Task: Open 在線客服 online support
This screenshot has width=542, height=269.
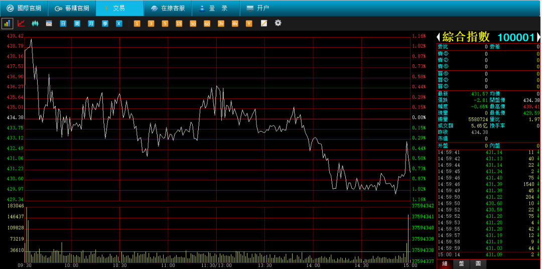Action: tap(168, 8)
